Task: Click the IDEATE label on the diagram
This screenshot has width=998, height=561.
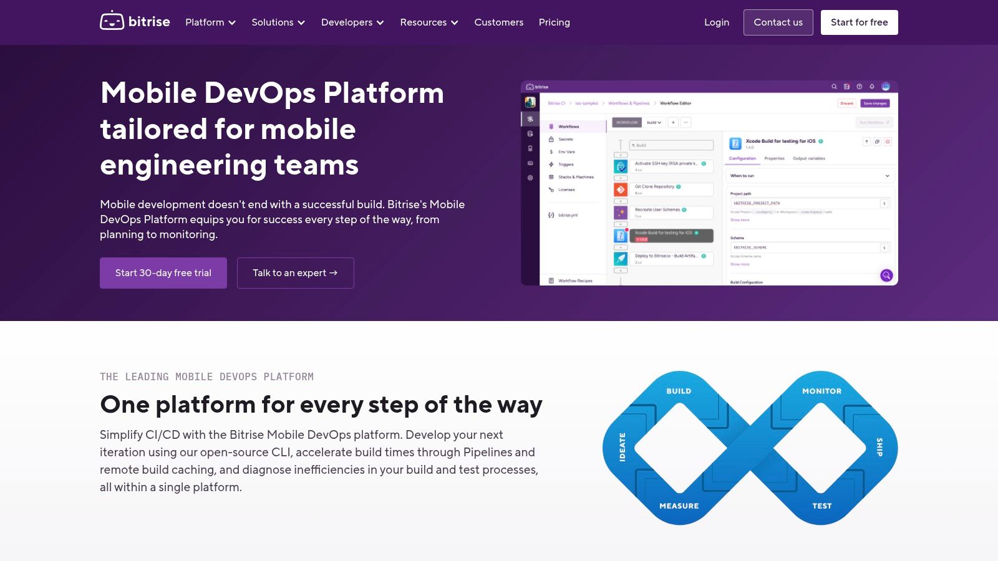Action: 622,448
